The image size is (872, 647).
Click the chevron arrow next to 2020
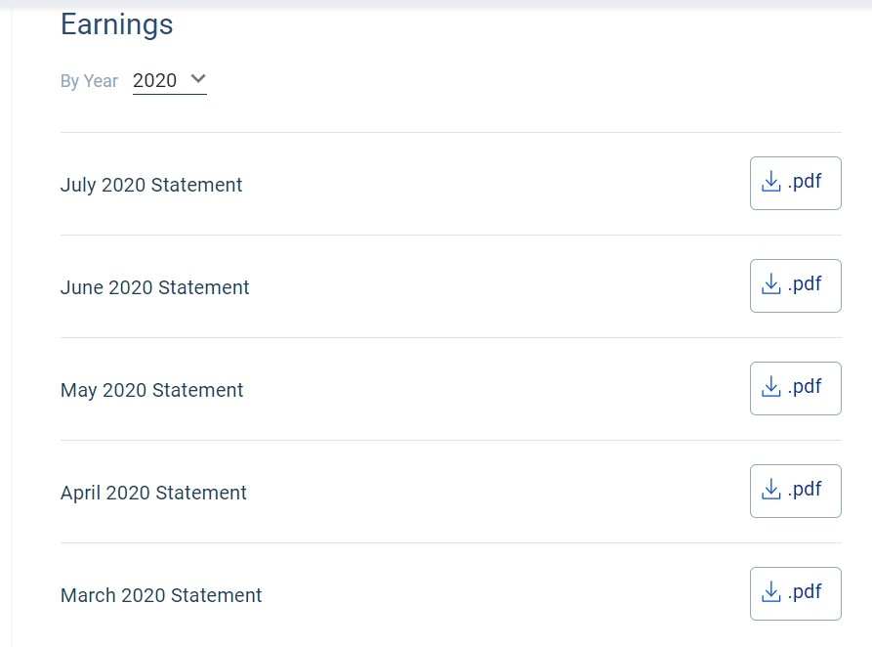tap(198, 78)
